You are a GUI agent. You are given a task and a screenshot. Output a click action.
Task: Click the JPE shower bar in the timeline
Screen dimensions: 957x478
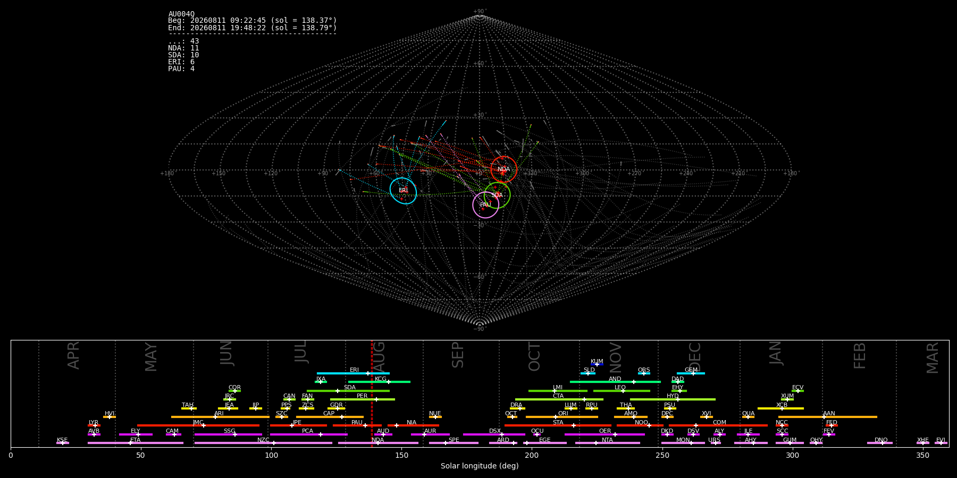[298, 425]
